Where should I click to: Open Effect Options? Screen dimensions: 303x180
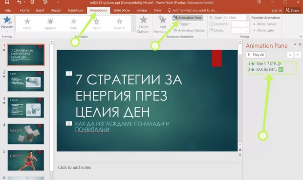pyautogui.click(x=143, y=24)
